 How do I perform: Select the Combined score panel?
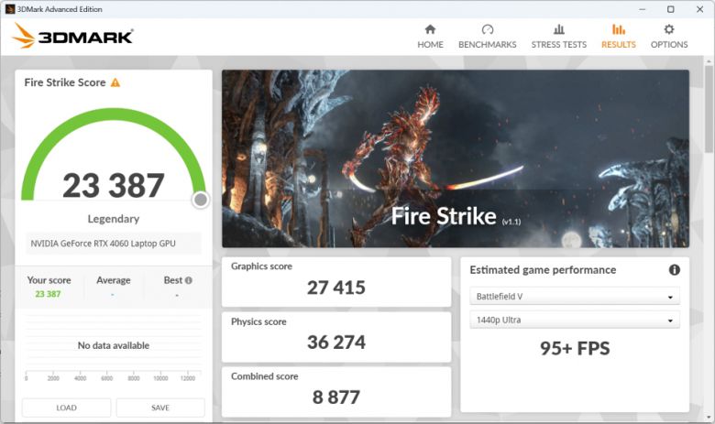[x=336, y=390]
